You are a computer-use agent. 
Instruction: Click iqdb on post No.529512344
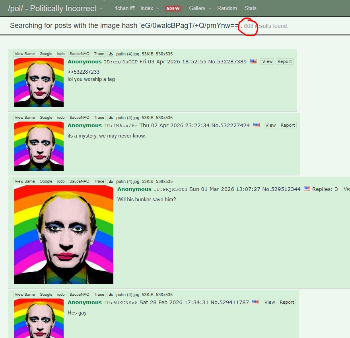[61, 181]
